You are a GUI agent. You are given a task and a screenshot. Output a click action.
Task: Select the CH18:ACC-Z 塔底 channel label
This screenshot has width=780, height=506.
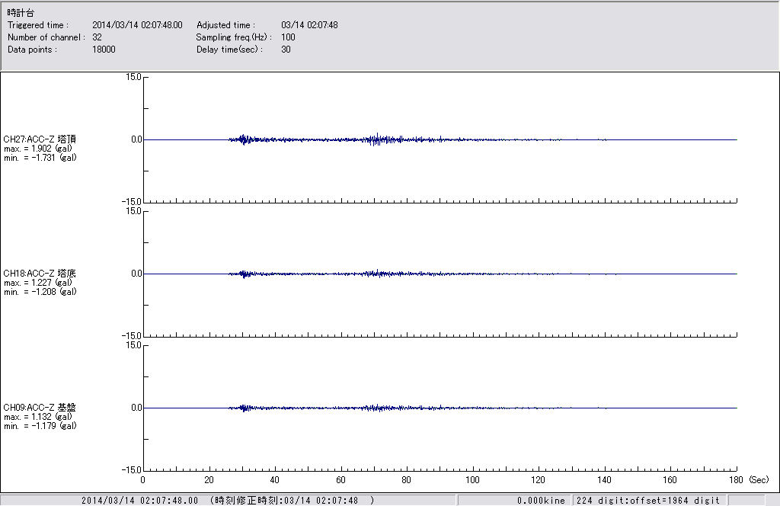tap(40, 274)
